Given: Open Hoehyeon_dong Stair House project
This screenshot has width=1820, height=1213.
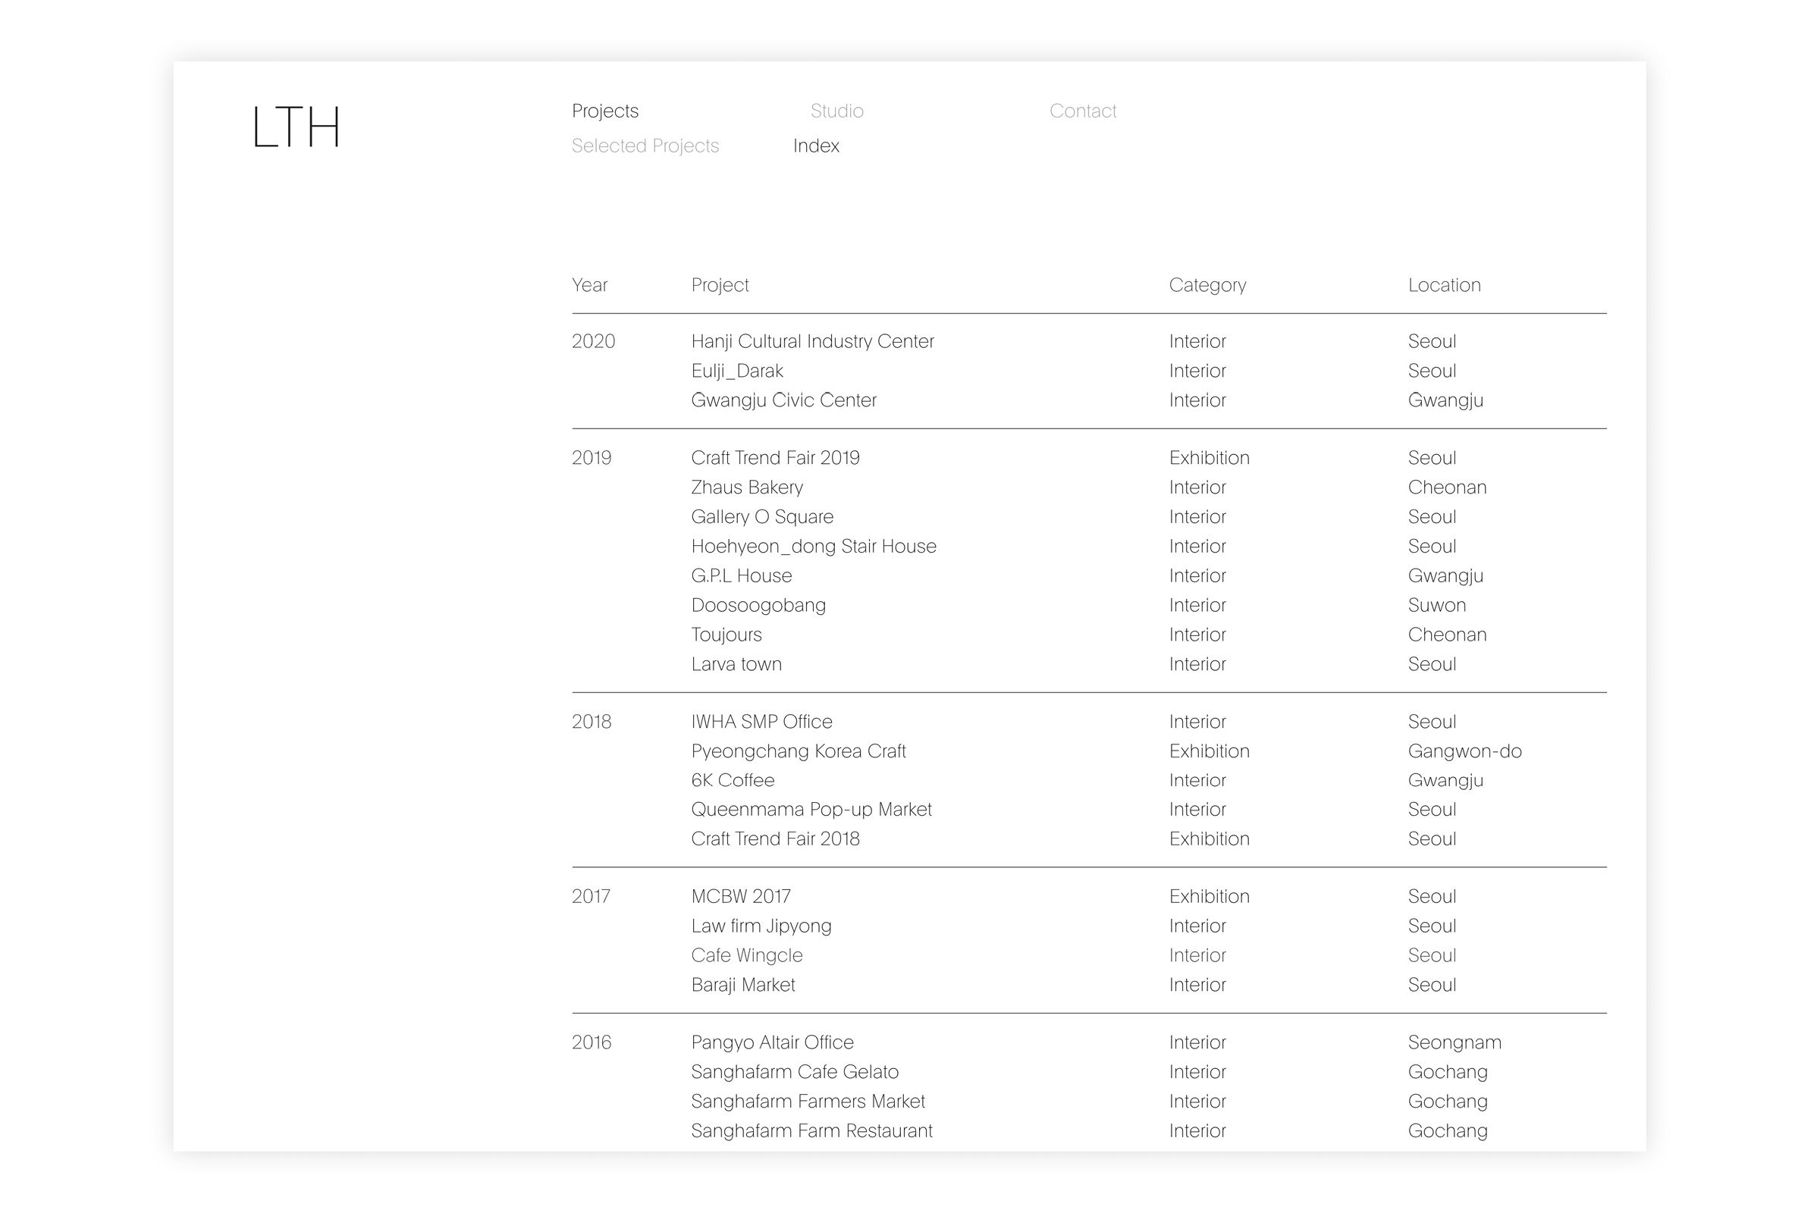Looking at the screenshot, I should click(813, 546).
